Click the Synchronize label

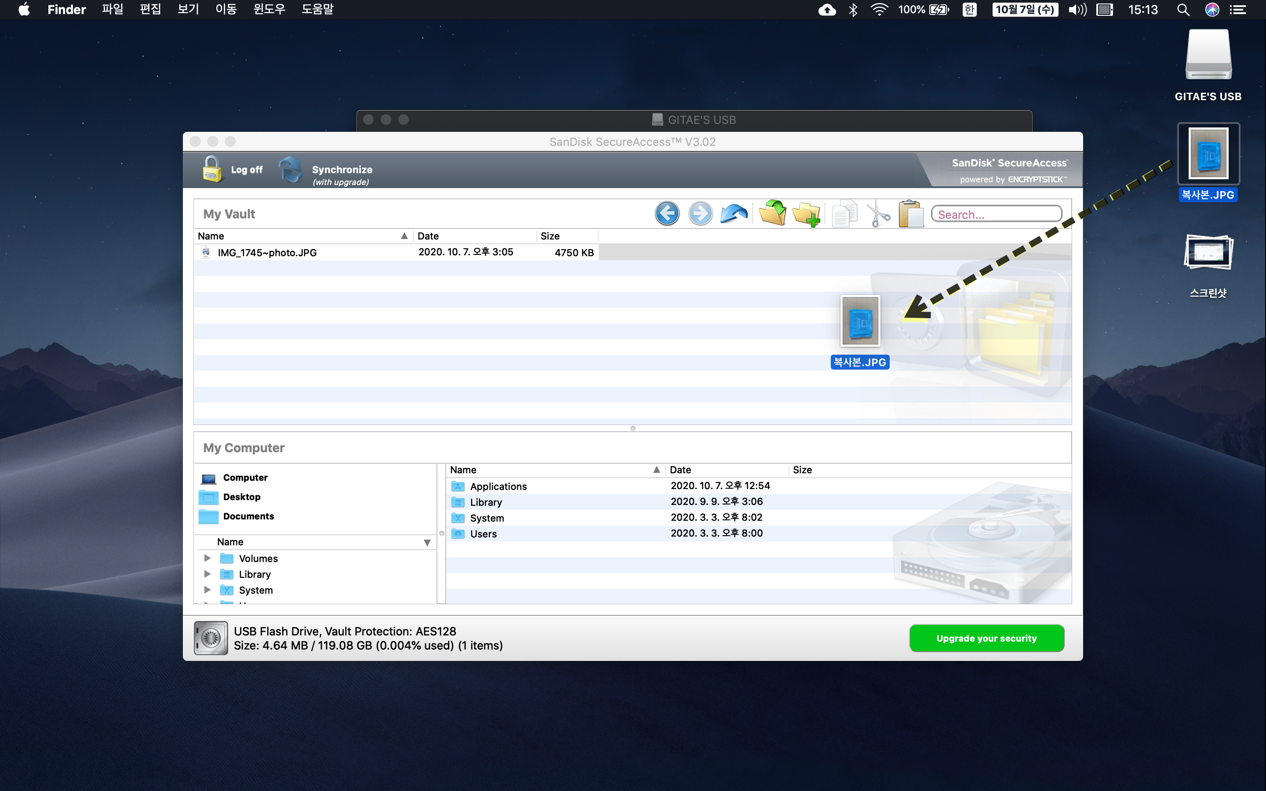(x=342, y=170)
